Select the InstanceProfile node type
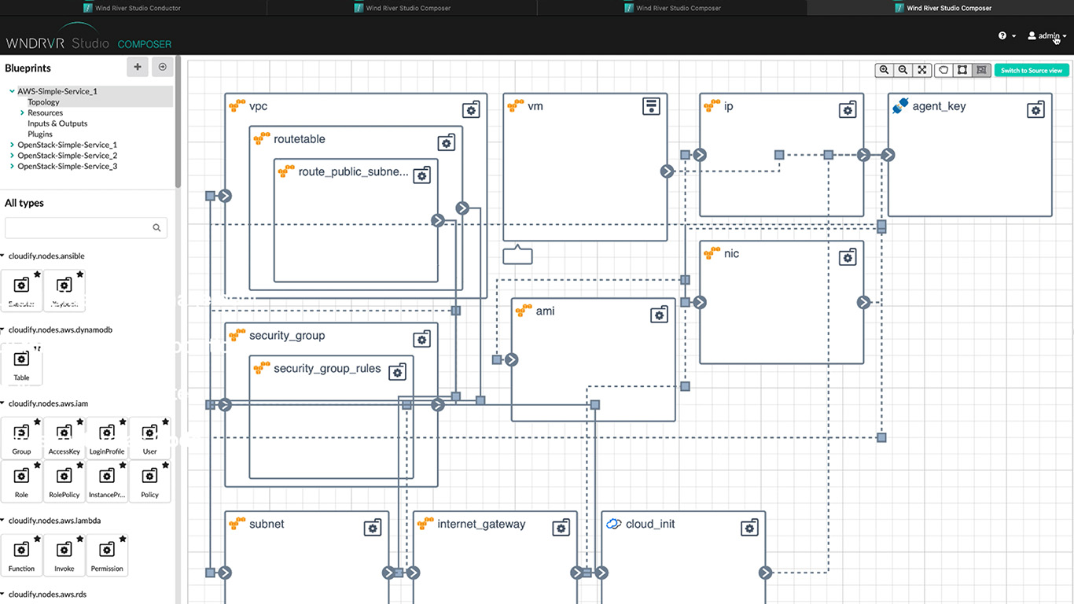Image resolution: width=1074 pixels, height=604 pixels. click(107, 481)
